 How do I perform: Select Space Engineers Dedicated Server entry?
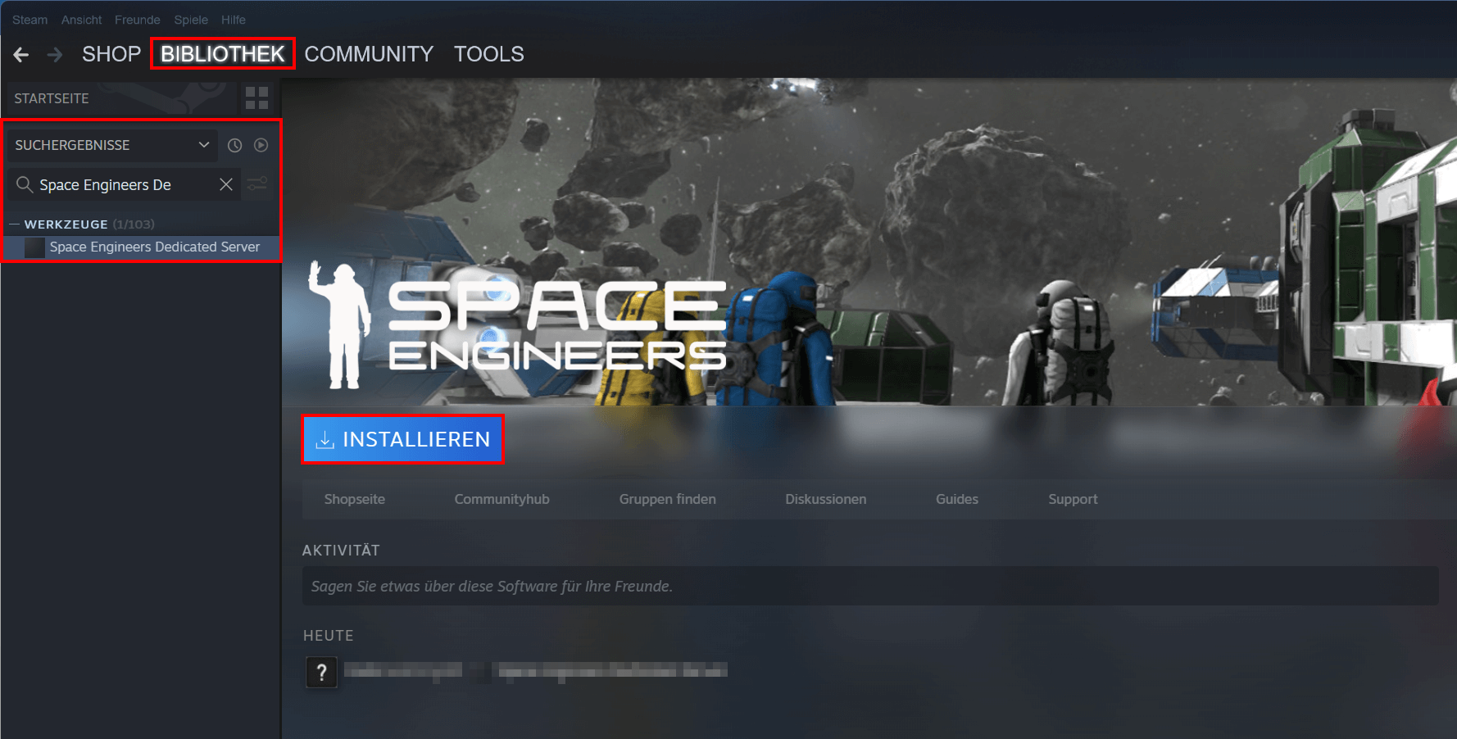[142, 247]
